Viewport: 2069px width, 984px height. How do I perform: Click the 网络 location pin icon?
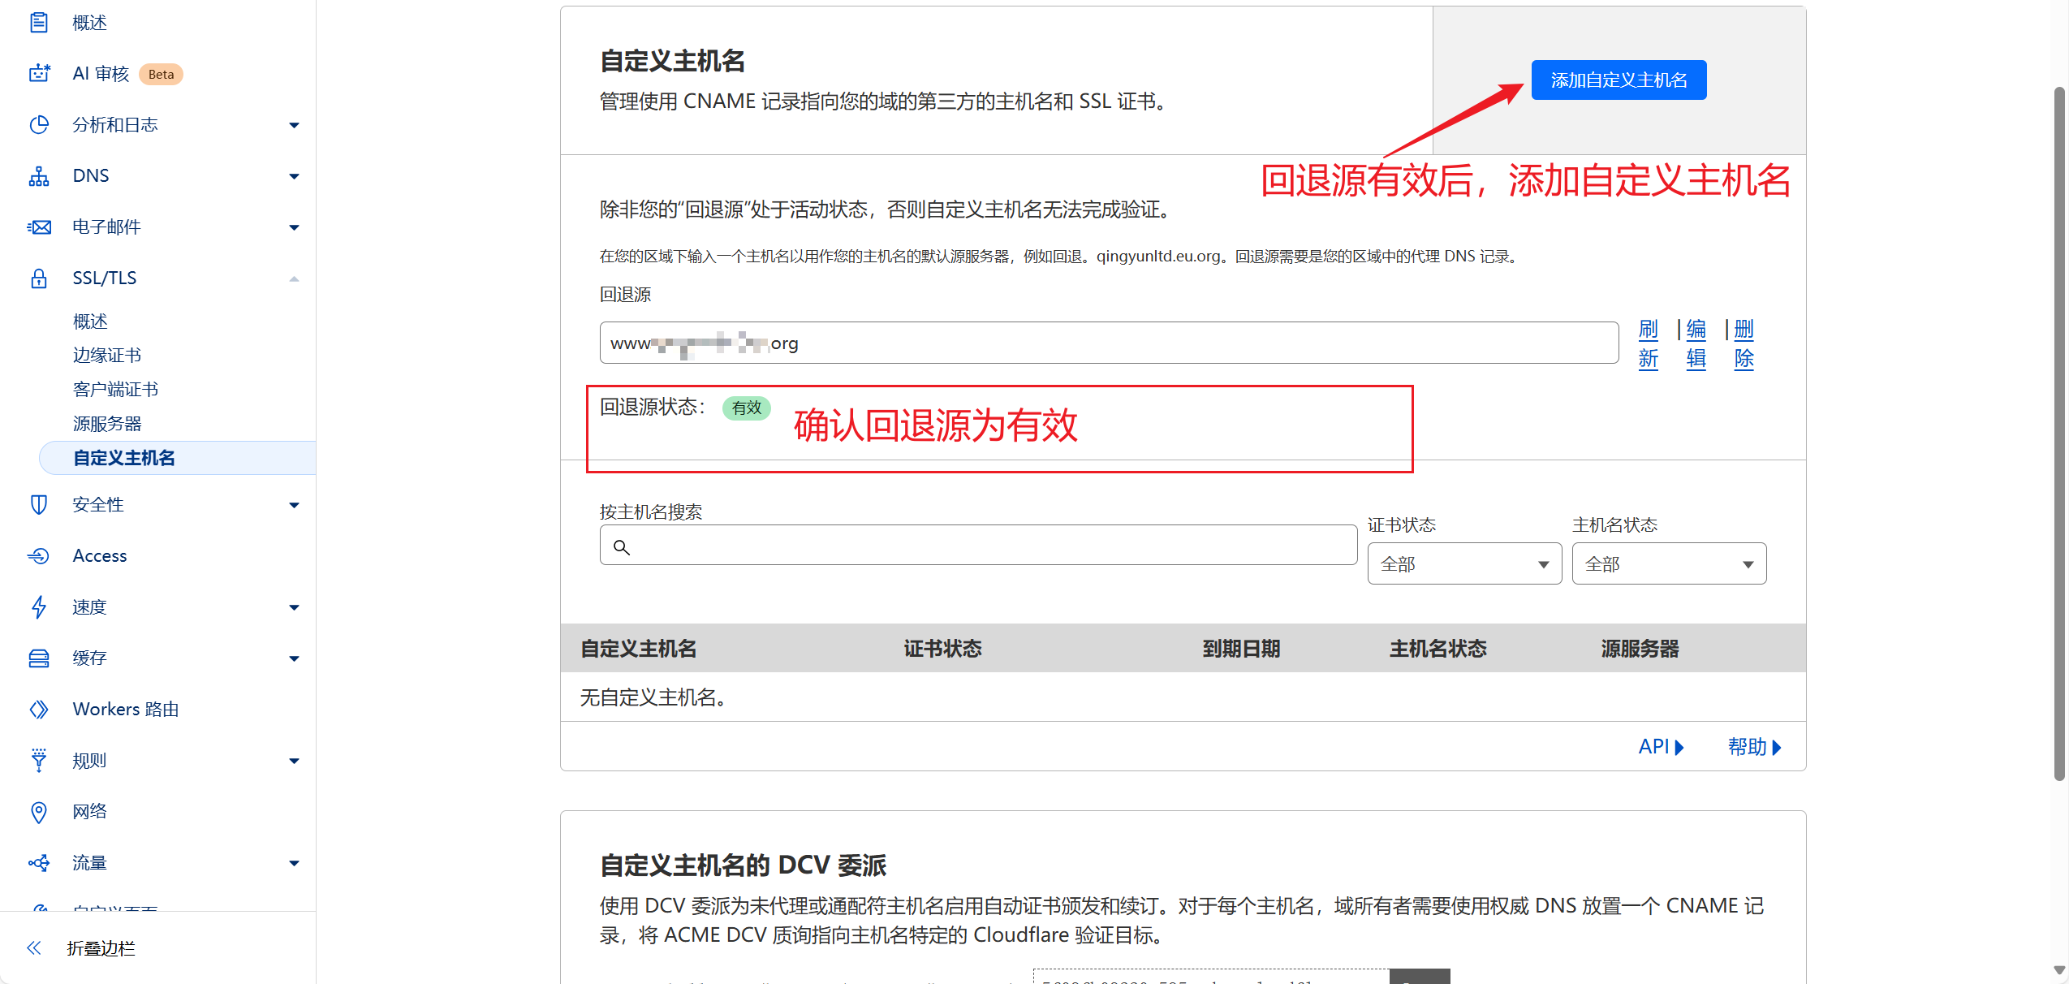pos(38,812)
